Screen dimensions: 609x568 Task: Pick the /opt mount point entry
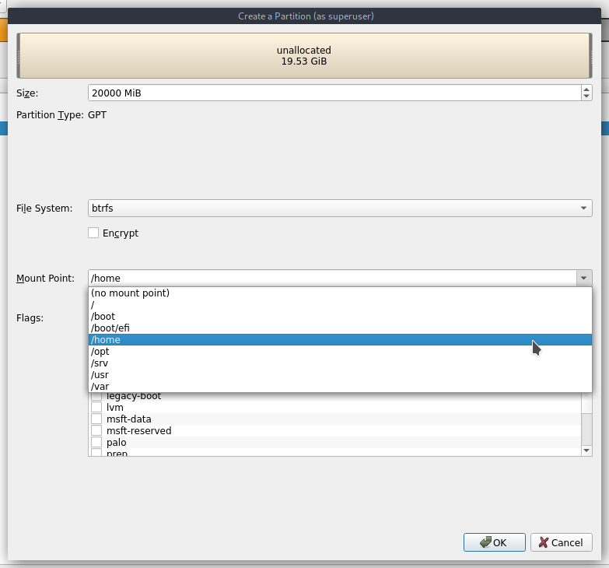tap(102, 352)
